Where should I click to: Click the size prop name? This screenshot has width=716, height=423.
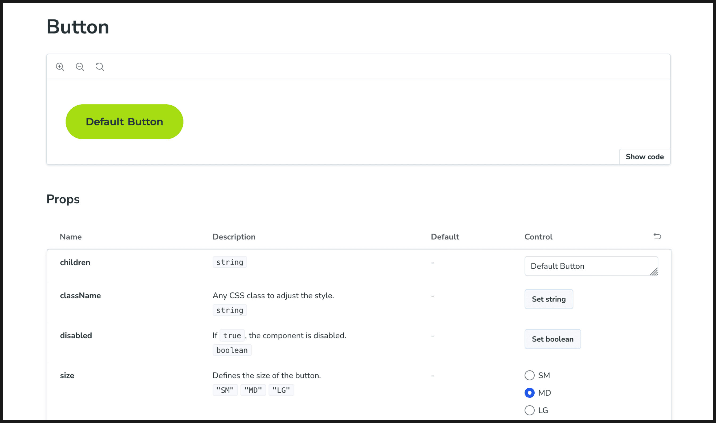click(x=67, y=376)
